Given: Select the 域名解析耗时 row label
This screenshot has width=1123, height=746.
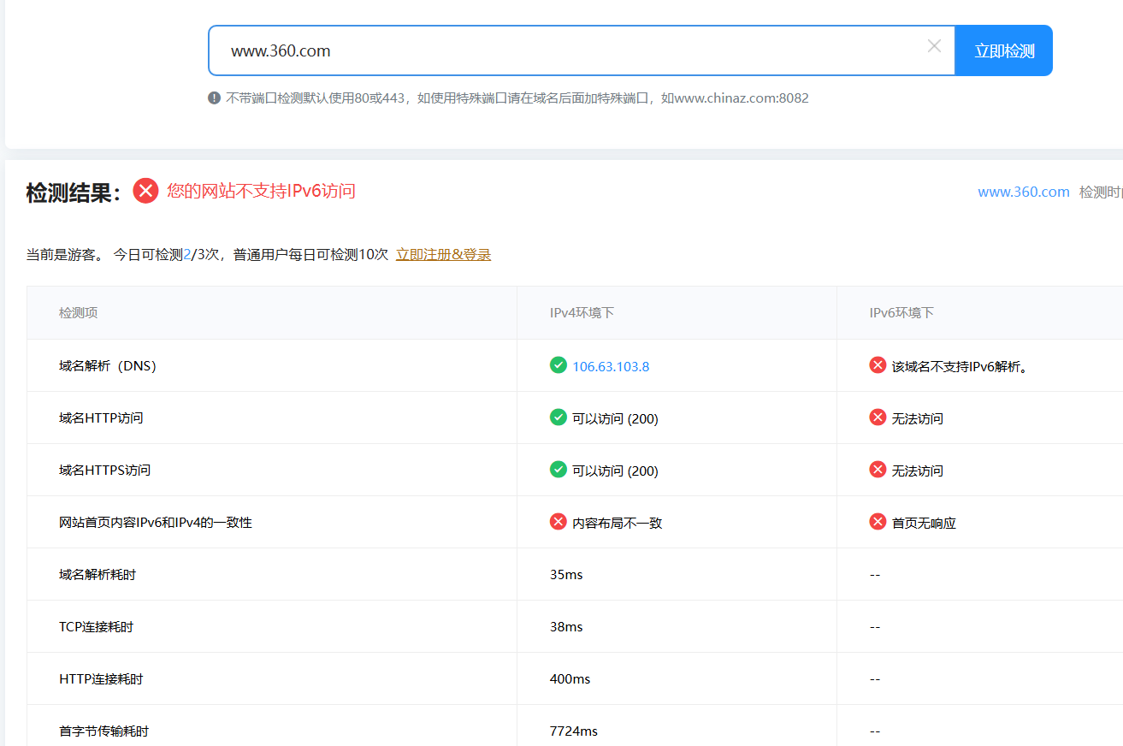Looking at the screenshot, I should [x=98, y=575].
